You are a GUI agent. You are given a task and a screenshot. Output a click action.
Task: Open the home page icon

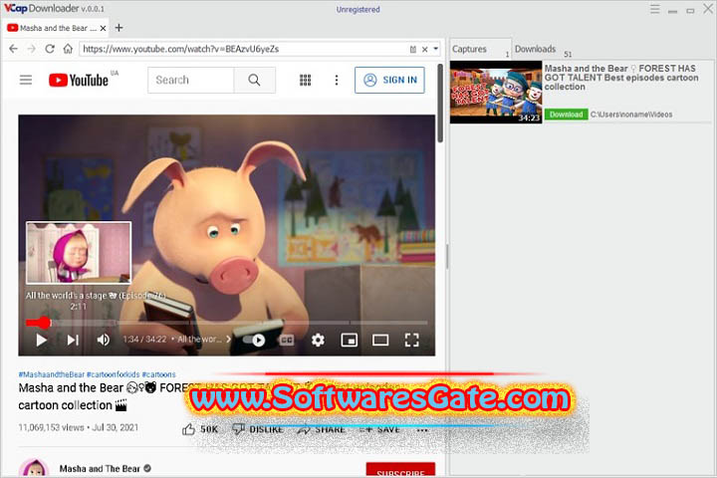tap(68, 49)
